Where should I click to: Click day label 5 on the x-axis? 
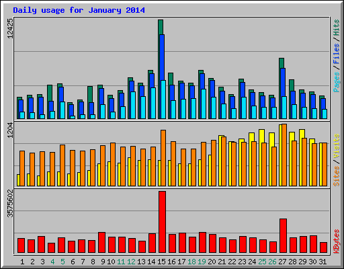pyautogui.click(x=62, y=262)
